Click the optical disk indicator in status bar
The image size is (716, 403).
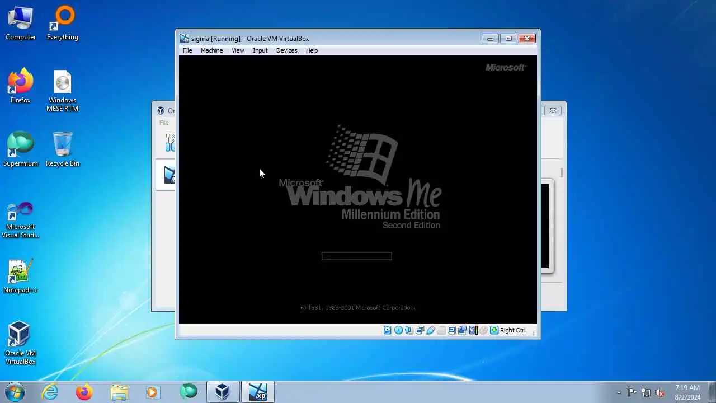click(x=398, y=330)
